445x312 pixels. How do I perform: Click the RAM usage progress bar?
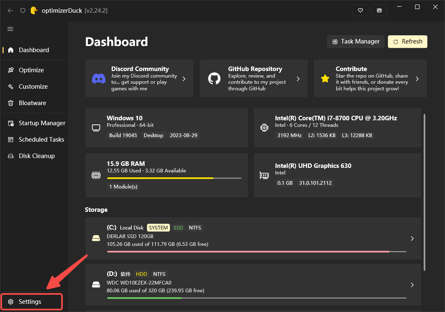(174, 178)
